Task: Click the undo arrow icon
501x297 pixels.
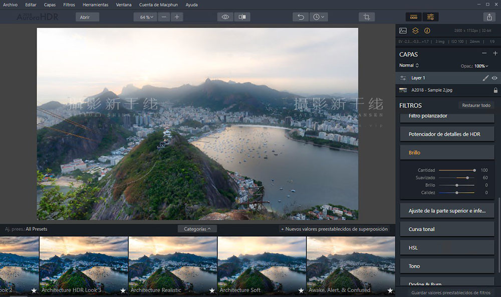Action: [301, 17]
